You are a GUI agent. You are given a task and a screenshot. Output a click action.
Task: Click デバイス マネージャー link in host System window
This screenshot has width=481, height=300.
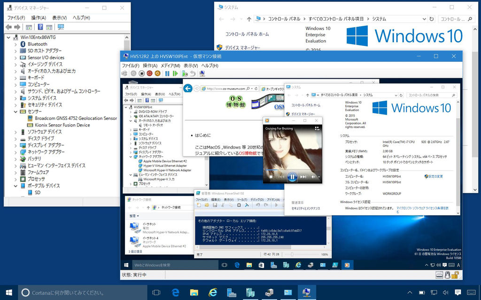(x=242, y=48)
